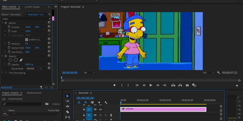Click the Export Frame camera icon
243x121 pixels.
point(187,85)
